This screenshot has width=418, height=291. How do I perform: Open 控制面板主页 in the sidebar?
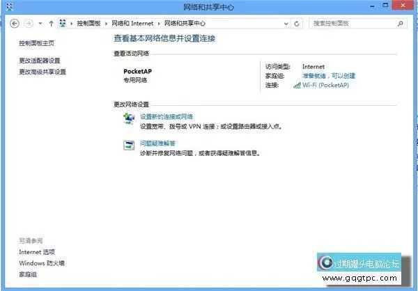(36, 43)
